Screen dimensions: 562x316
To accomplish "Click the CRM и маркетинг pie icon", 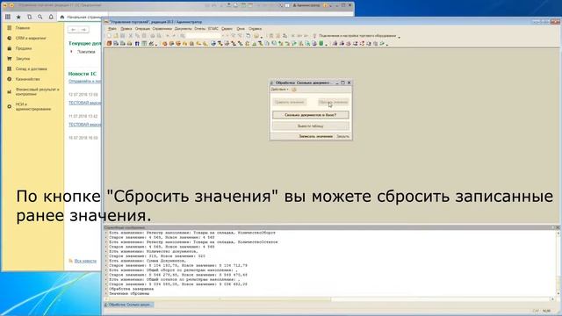I will tap(10, 38).
